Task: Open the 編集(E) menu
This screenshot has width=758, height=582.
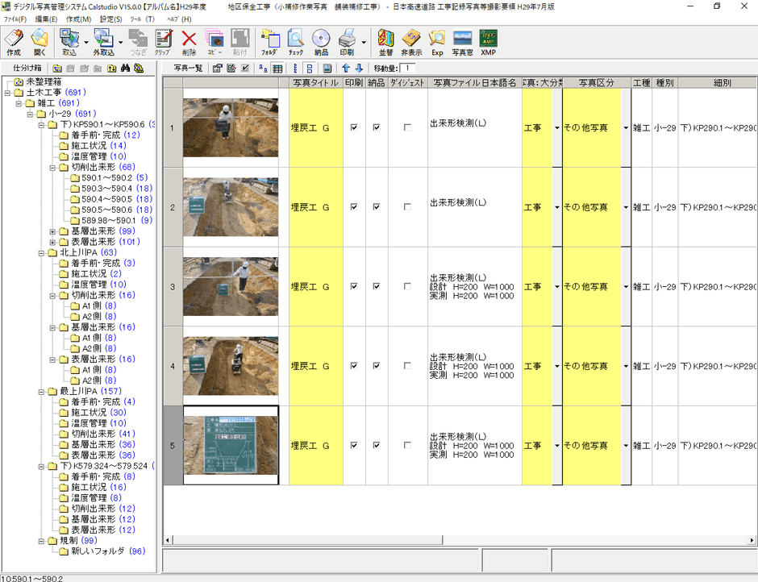Action: 46,19
